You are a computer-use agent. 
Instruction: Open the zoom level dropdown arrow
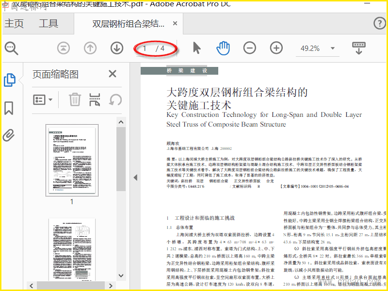pyautogui.click(x=333, y=48)
